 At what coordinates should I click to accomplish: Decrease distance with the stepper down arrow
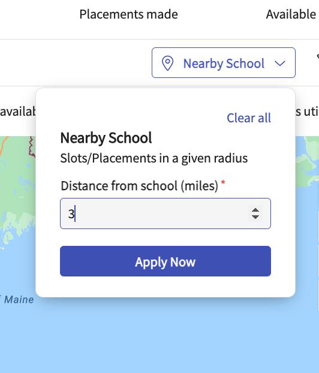point(255,216)
